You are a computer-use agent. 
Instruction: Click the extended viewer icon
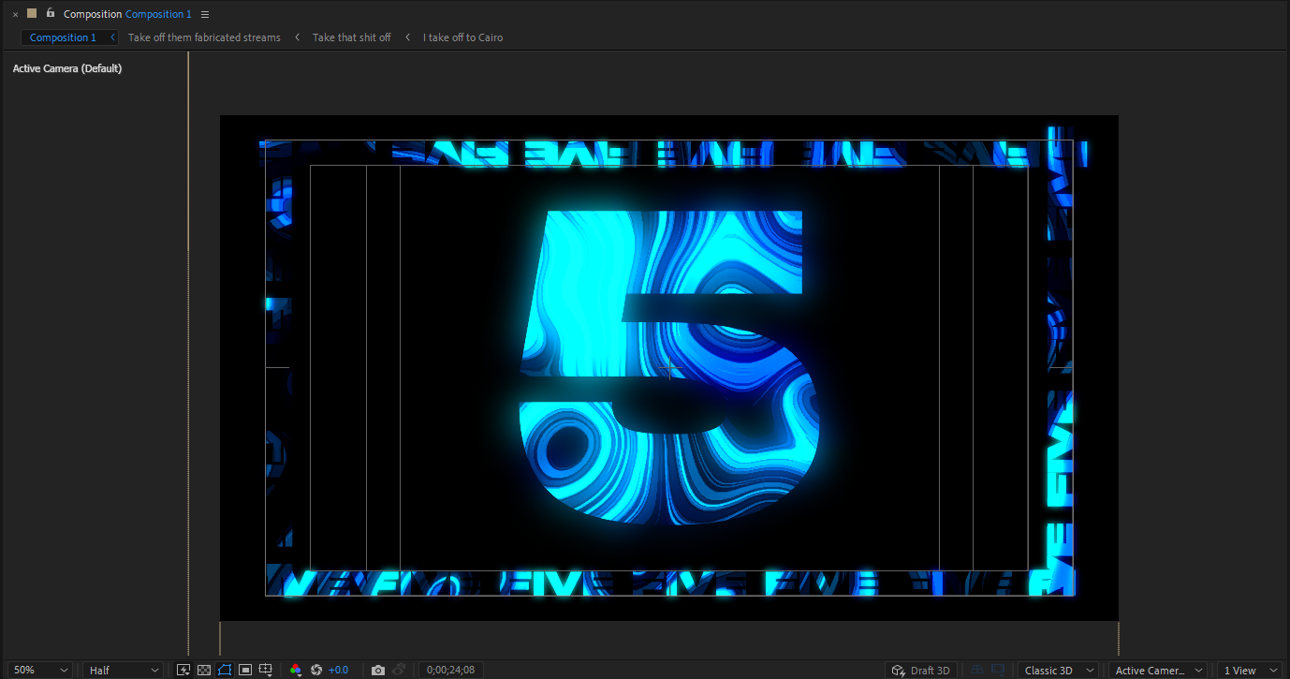coord(998,670)
